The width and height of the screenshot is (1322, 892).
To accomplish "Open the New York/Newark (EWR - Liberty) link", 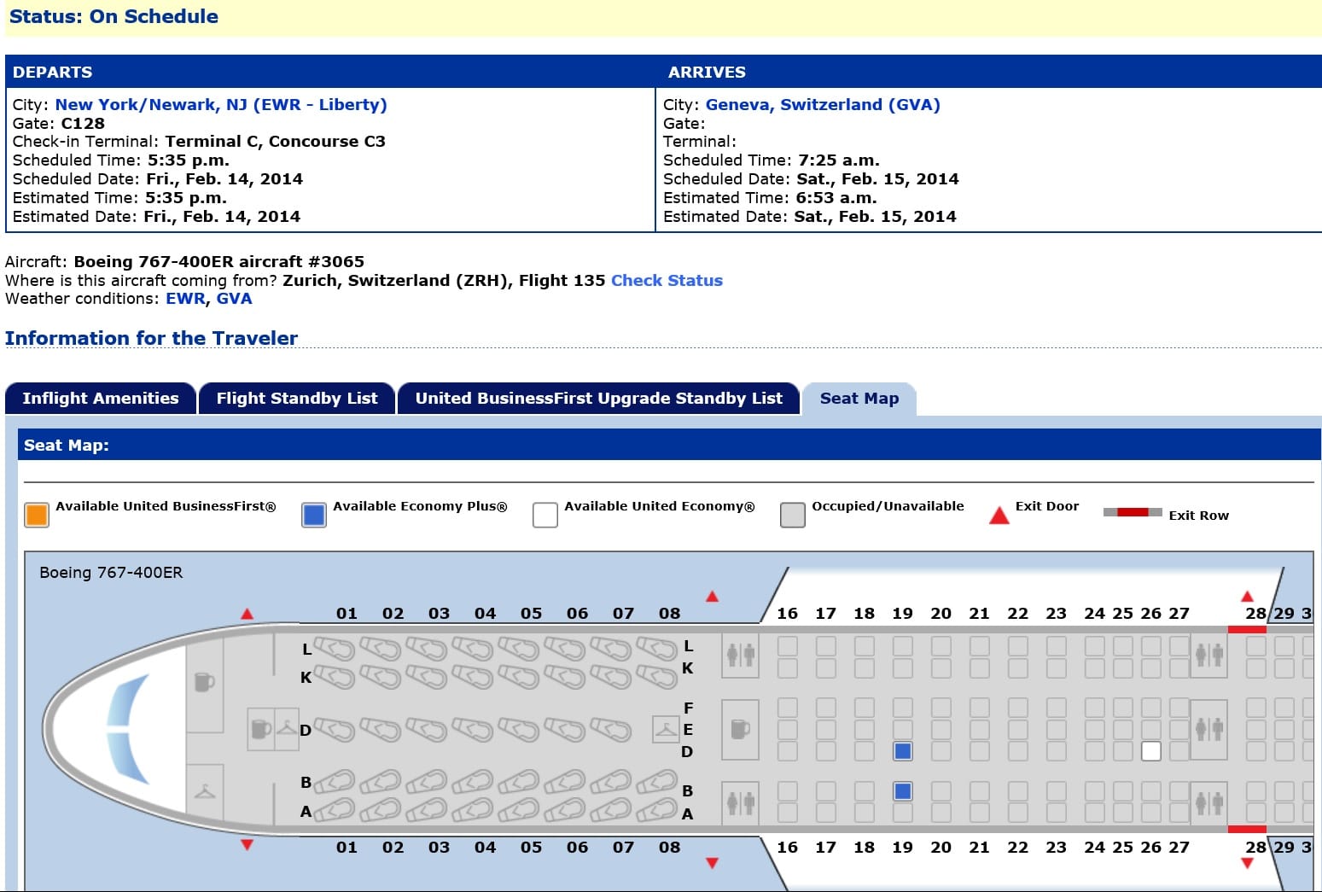I will (x=220, y=104).
